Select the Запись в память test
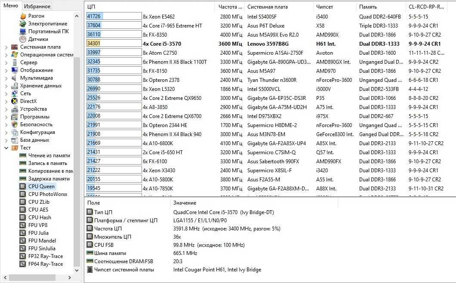 [48, 163]
